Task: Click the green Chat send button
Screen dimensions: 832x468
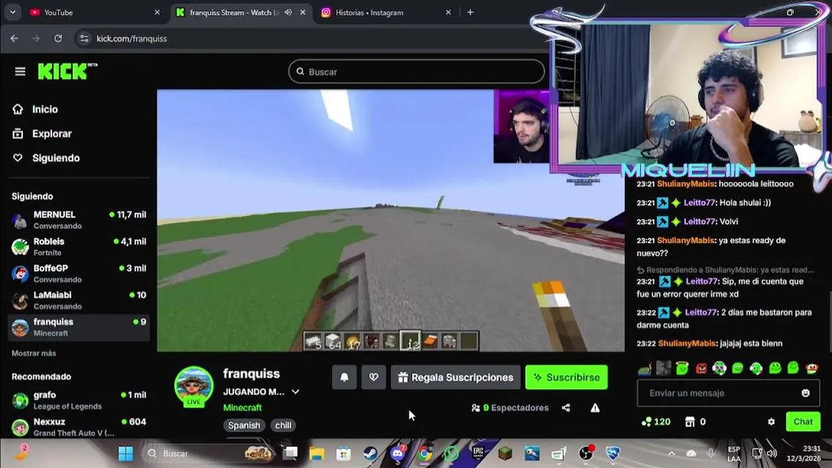Action: click(x=803, y=422)
